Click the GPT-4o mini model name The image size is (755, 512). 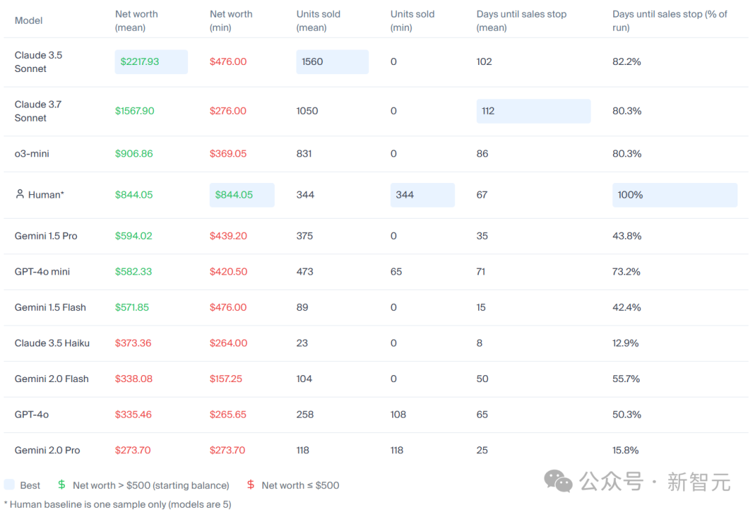point(42,272)
